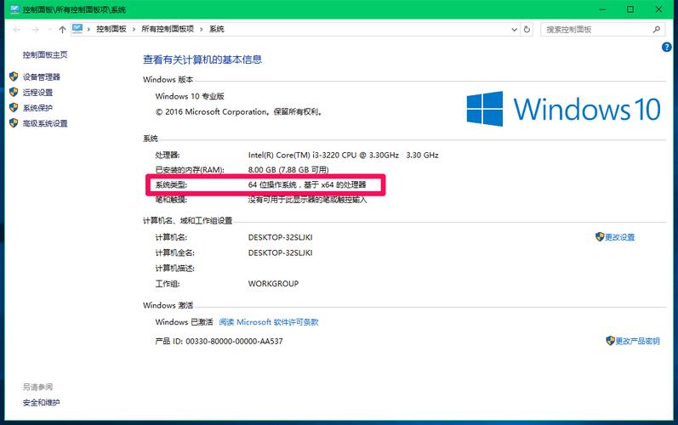Click the window title bar system icon
Viewport: 678px width, 425px height.
coord(14,9)
